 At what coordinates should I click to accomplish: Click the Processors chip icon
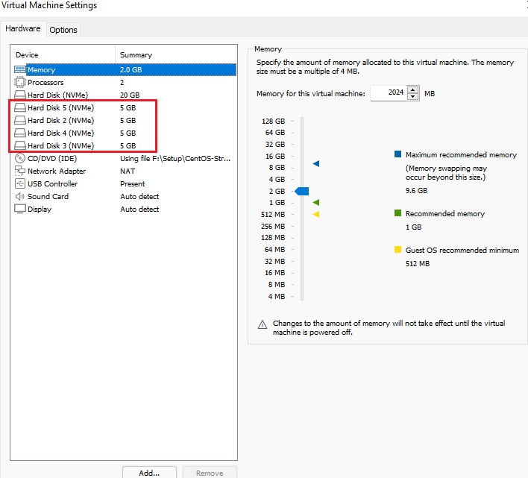pos(20,83)
